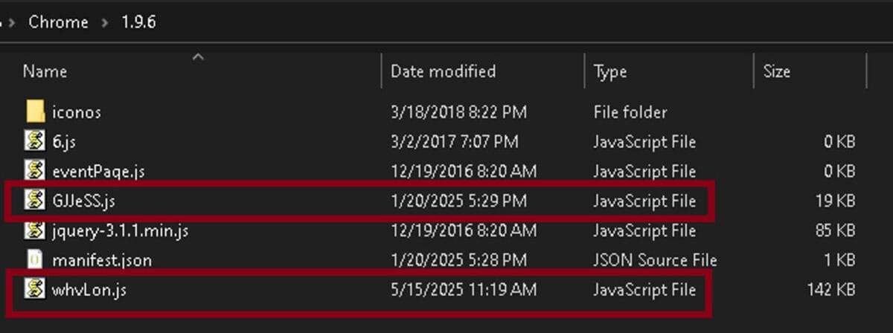Click the GJJeSS.js file icon
The image size is (893, 333).
tap(35, 200)
